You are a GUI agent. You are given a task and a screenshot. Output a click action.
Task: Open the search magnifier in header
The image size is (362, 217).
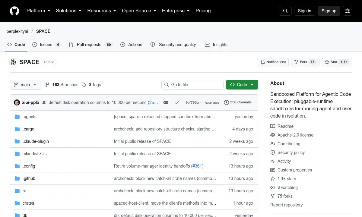click(285, 11)
